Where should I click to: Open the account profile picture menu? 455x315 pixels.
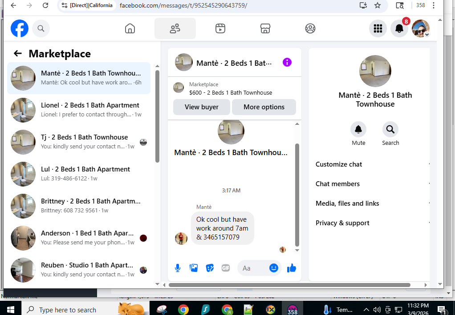[x=420, y=28]
